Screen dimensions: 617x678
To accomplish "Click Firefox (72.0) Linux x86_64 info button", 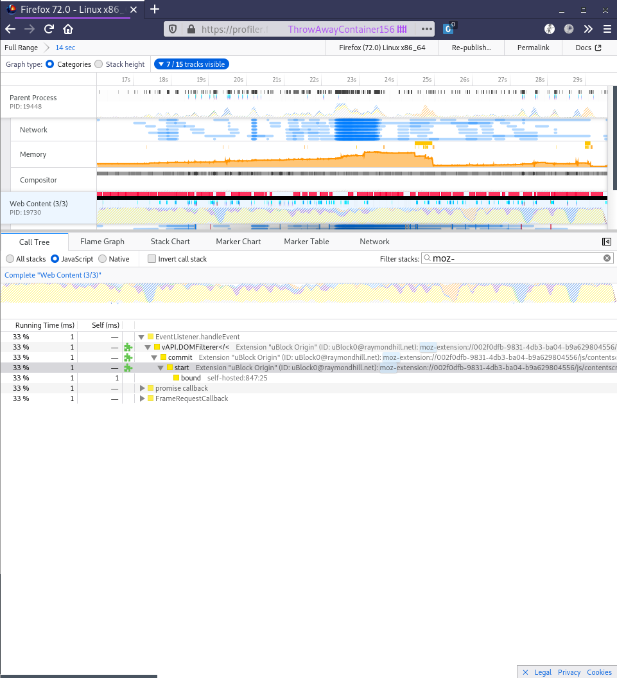I will coord(382,48).
